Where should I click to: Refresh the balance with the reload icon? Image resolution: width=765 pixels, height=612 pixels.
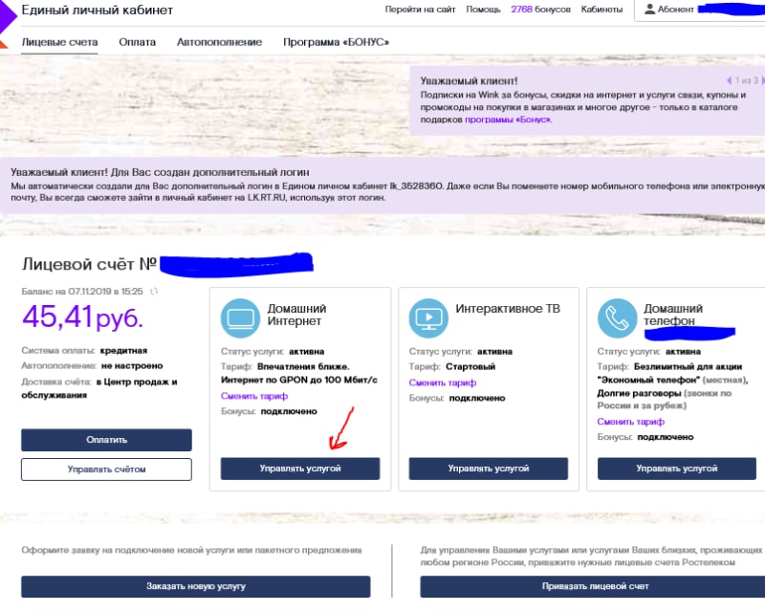point(154,292)
